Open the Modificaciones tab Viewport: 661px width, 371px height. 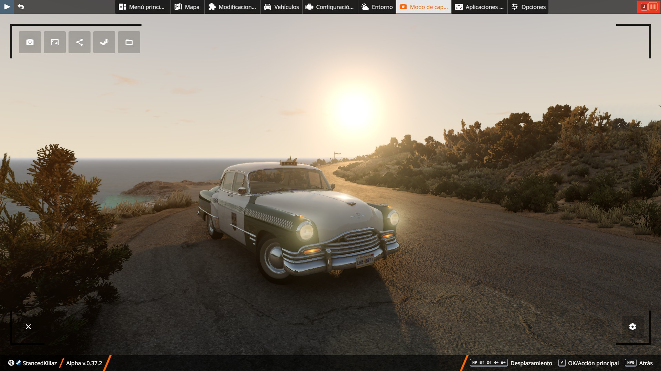click(x=232, y=7)
